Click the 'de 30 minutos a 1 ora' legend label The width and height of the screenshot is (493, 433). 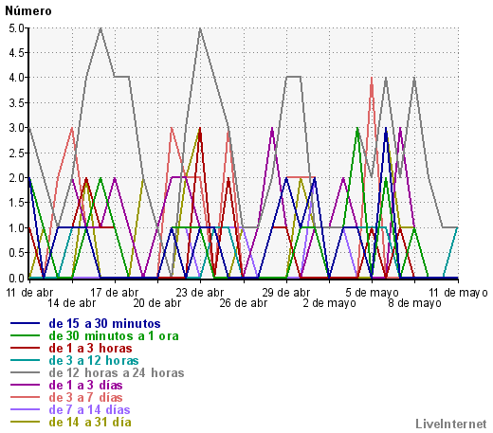(x=114, y=335)
